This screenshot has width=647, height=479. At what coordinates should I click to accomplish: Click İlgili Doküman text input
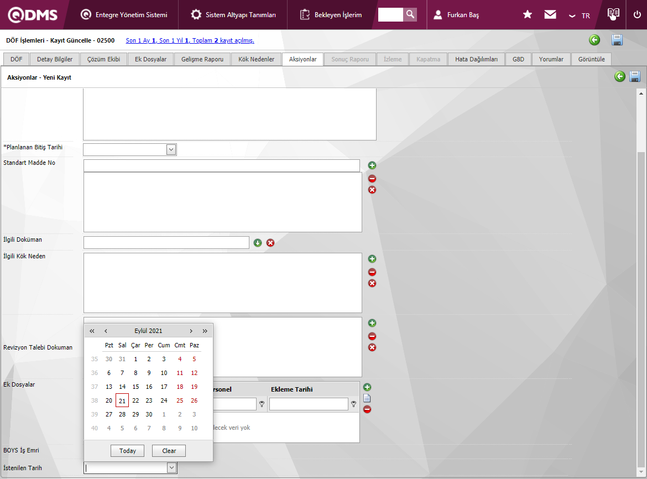tap(166, 243)
